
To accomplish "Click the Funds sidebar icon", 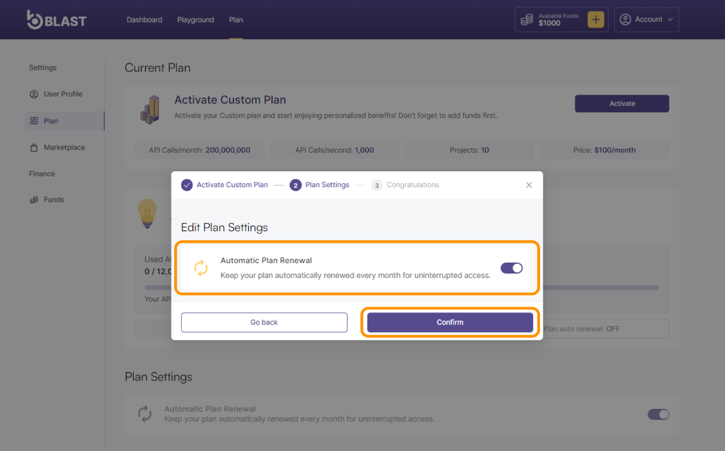I will [34, 200].
